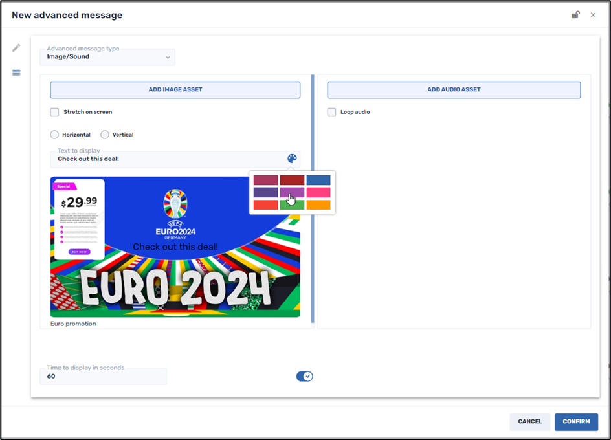Close the New advanced message dialog
This screenshot has height=440, width=611.
[x=593, y=15]
